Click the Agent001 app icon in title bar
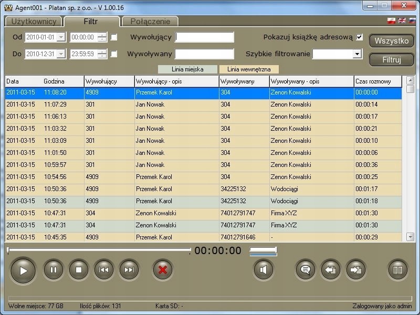 click(x=8, y=7)
